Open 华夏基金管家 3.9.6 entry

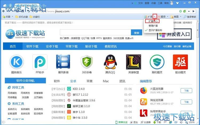point(84,100)
